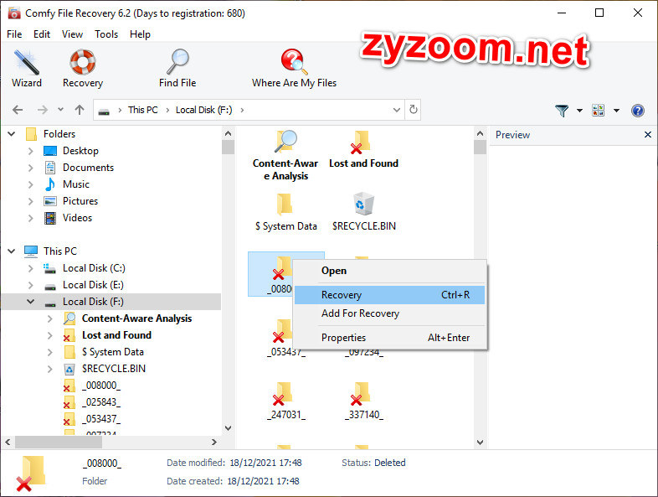Collapse the This PC tree node
Image resolution: width=658 pixels, height=497 pixels.
coord(12,251)
